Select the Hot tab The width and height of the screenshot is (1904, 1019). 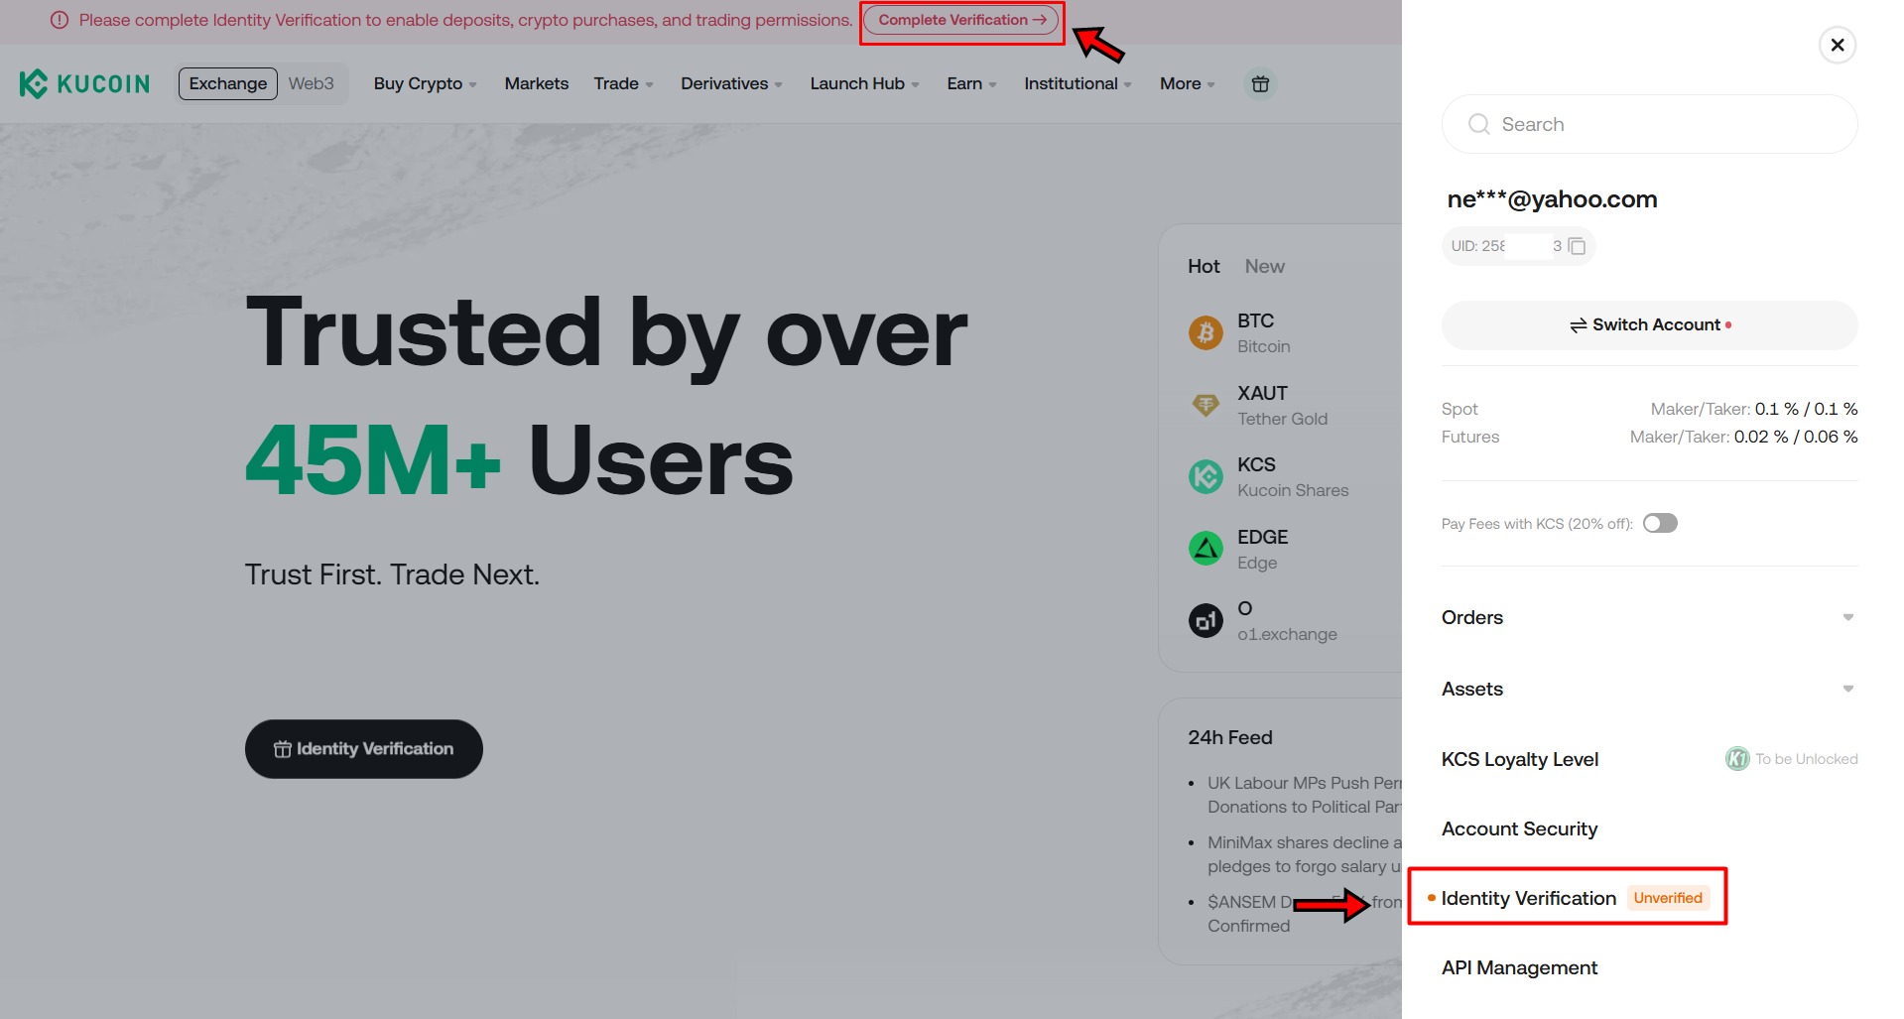[x=1204, y=266]
